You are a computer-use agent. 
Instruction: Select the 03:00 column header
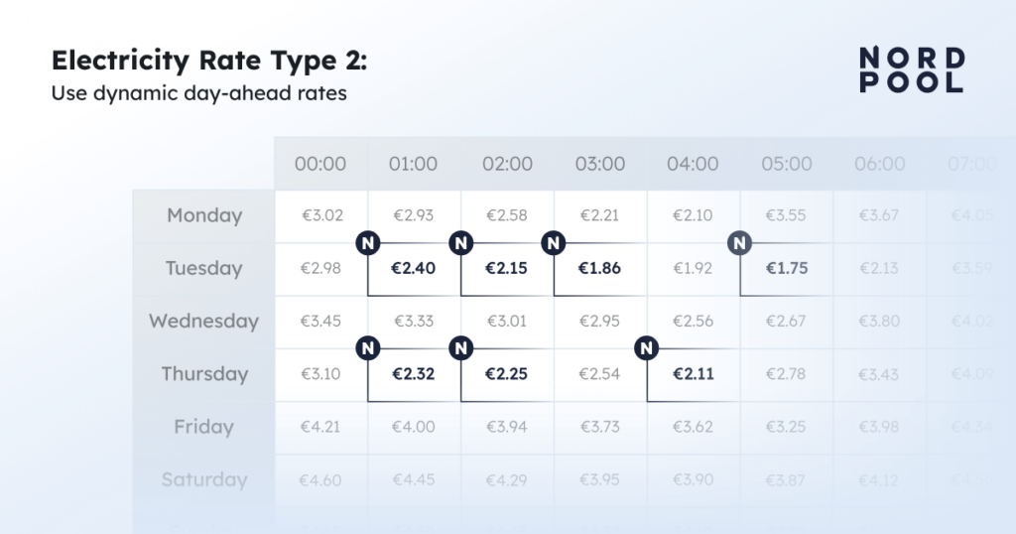click(x=600, y=164)
